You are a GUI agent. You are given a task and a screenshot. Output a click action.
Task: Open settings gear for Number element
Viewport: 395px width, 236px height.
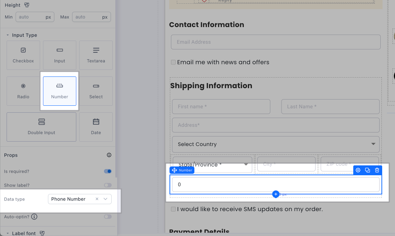click(358, 170)
